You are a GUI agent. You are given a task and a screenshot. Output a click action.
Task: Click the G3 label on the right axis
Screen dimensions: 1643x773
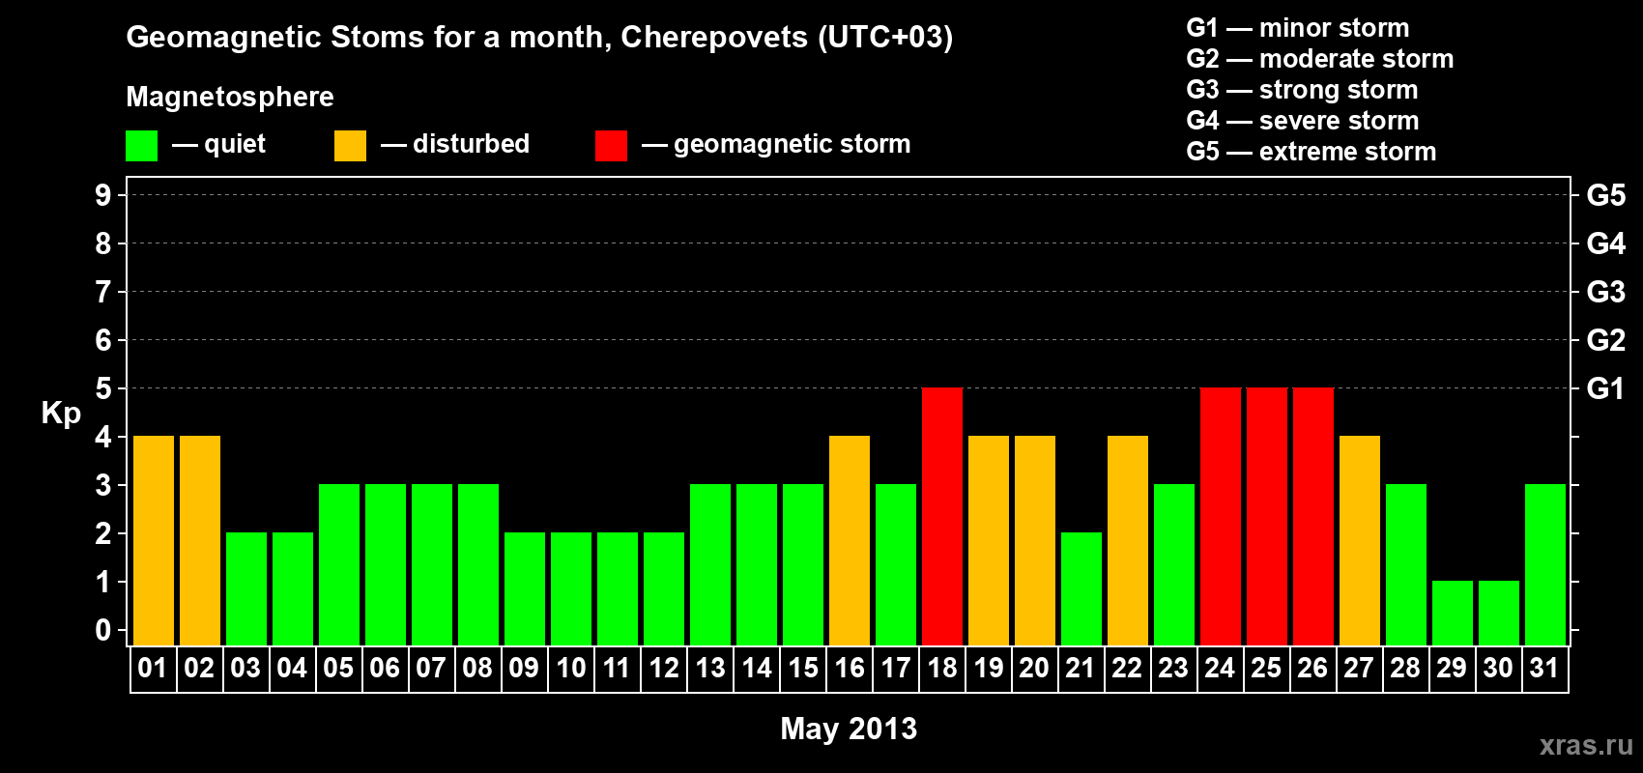point(1606,292)
